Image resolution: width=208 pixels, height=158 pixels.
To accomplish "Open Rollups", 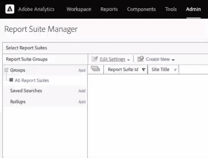I will (18, 102).
